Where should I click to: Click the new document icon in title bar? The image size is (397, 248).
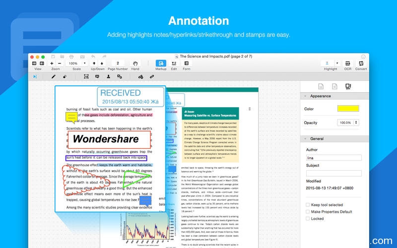[x=53, y=57]
